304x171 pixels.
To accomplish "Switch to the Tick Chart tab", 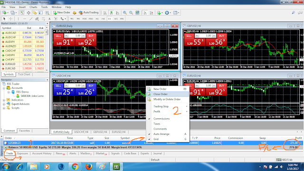I will pos(24,75).
